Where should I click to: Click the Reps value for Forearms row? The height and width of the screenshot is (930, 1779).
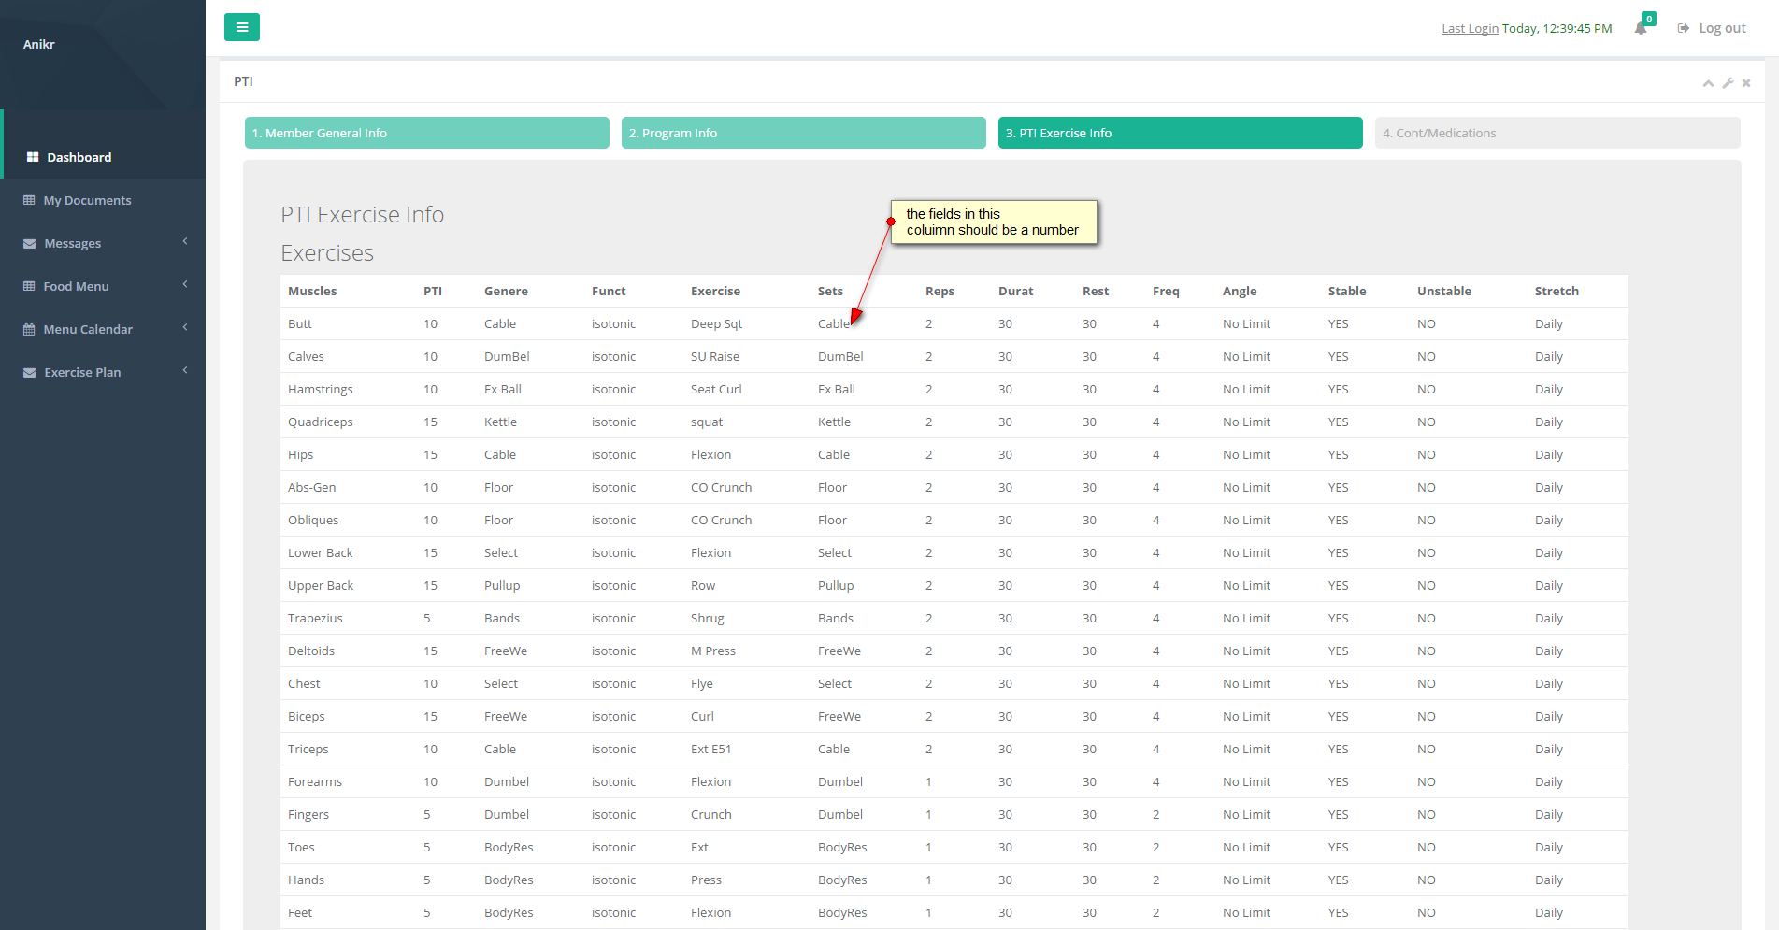[x=928, y=781]
